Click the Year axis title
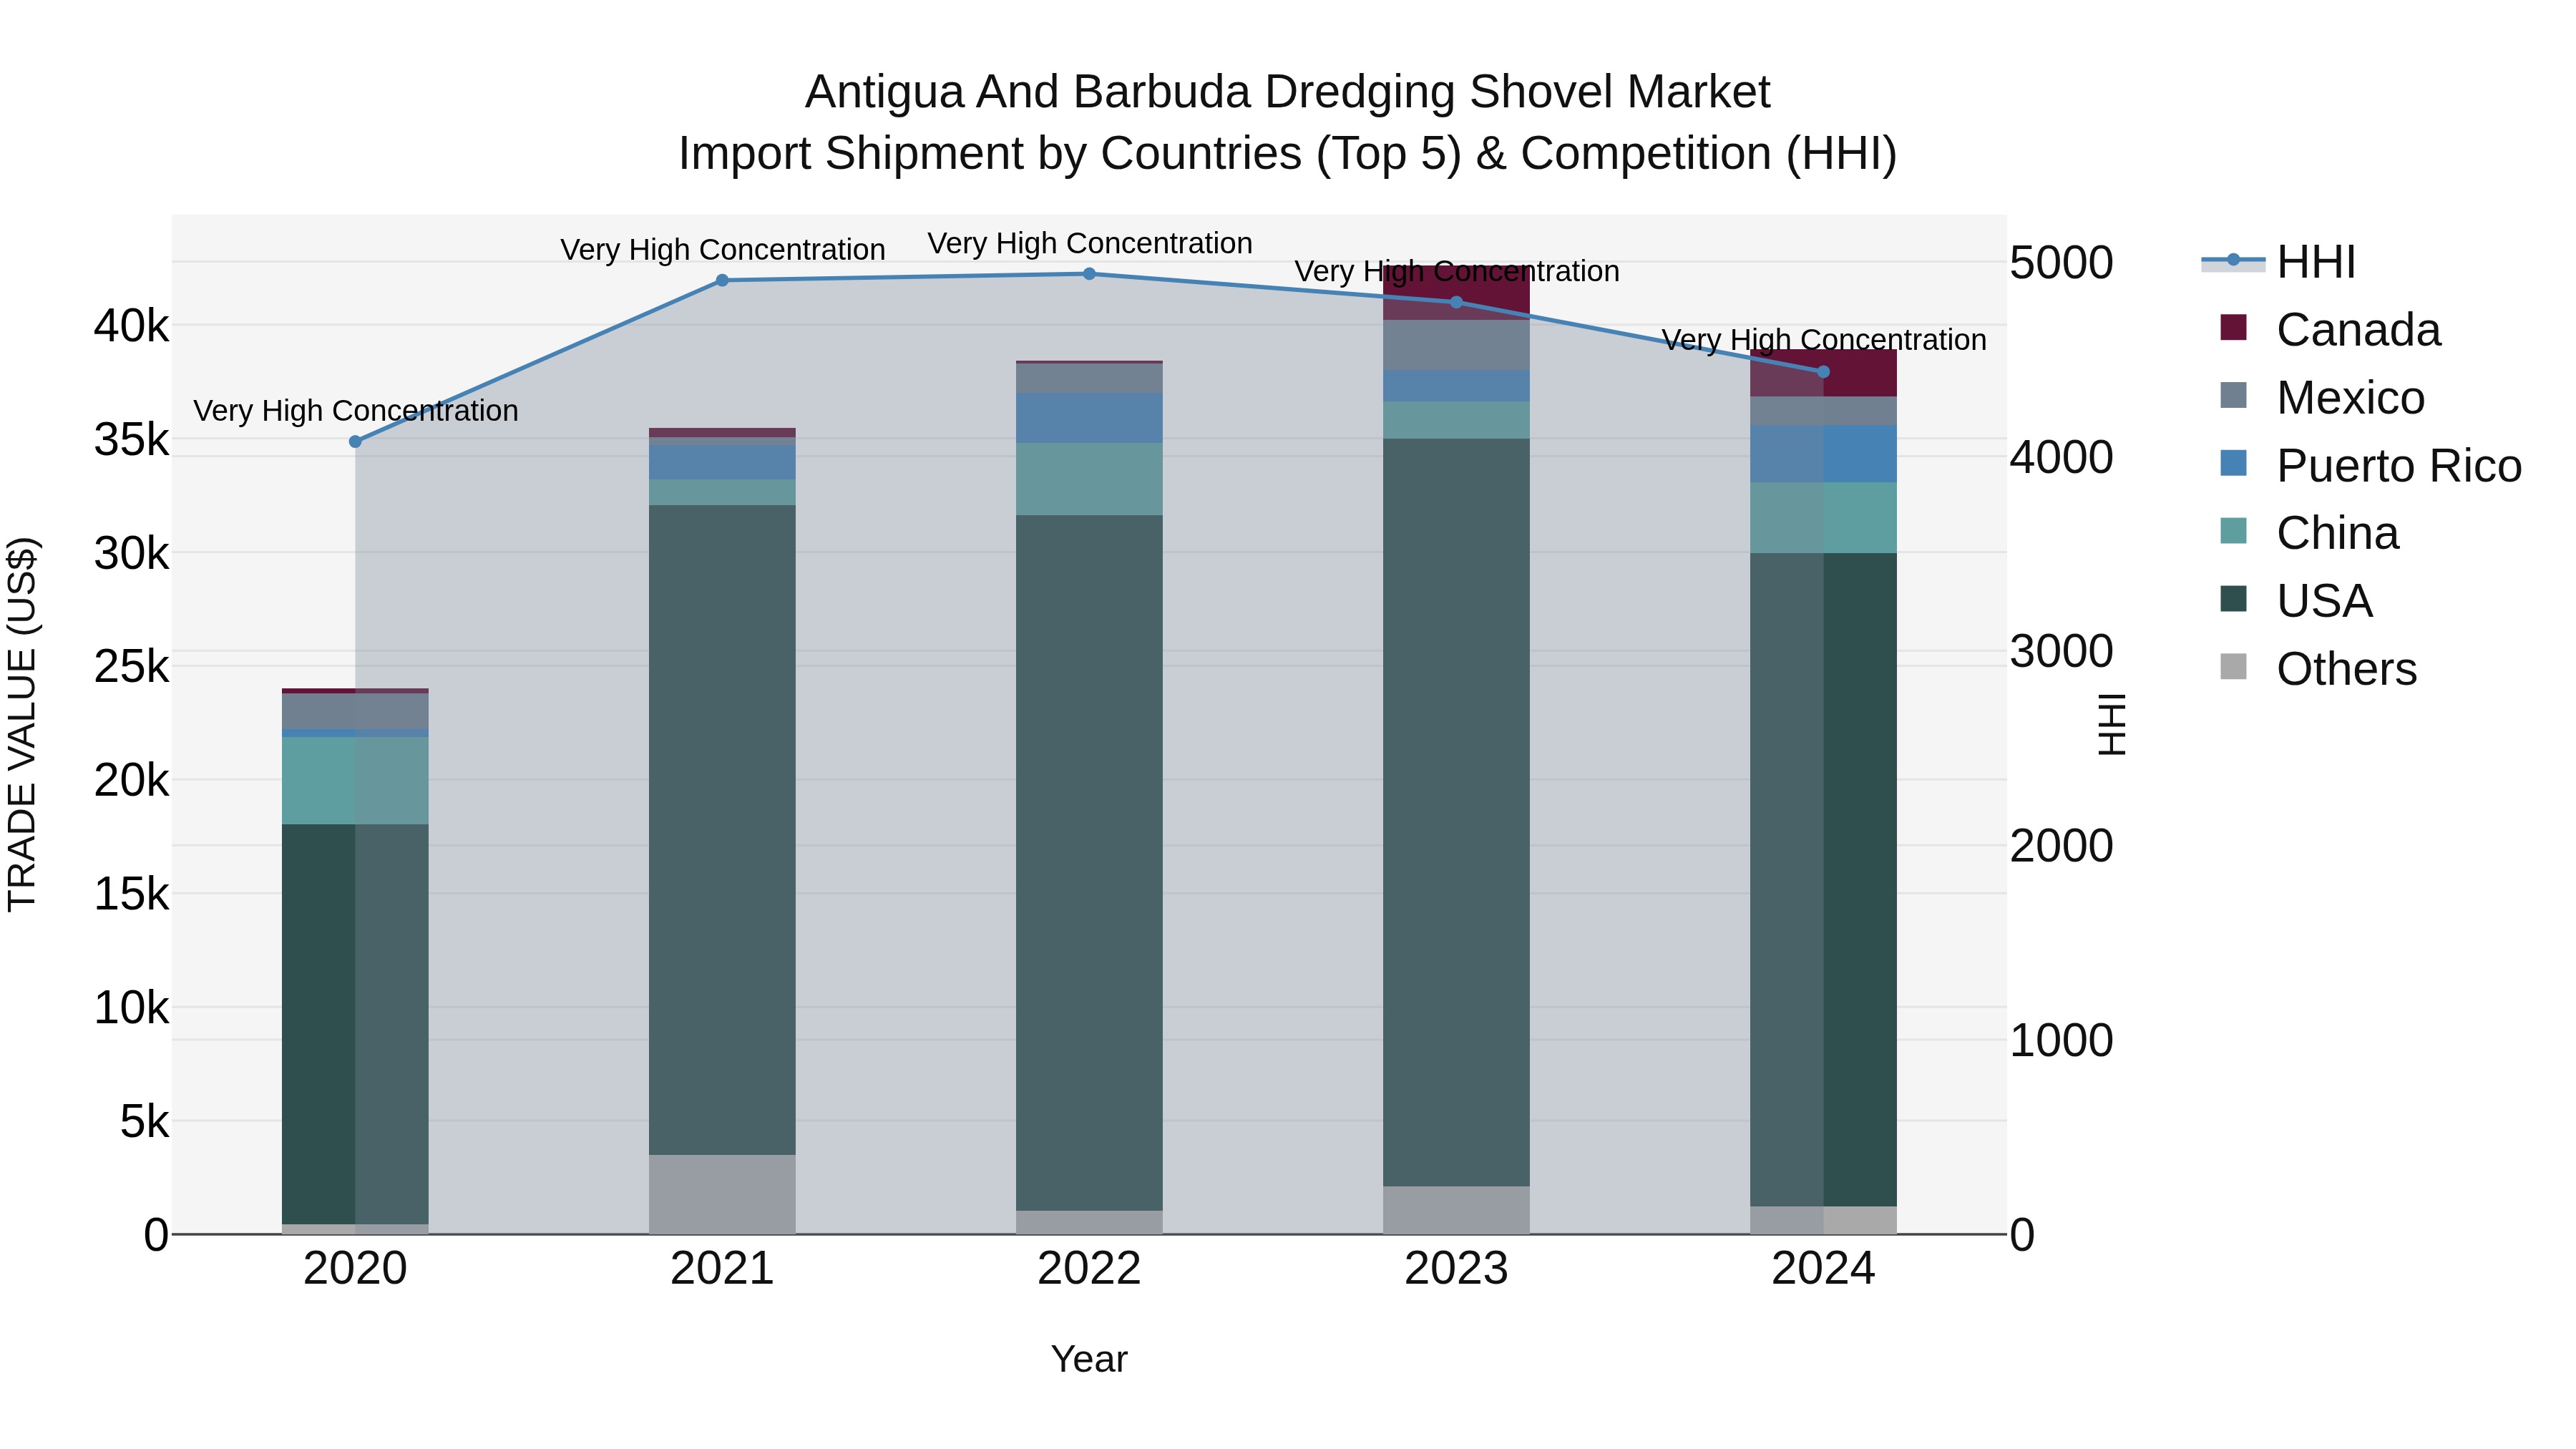 (x=1089, y=1359)
